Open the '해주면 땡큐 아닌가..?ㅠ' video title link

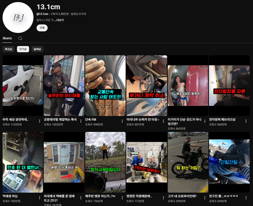100,196
